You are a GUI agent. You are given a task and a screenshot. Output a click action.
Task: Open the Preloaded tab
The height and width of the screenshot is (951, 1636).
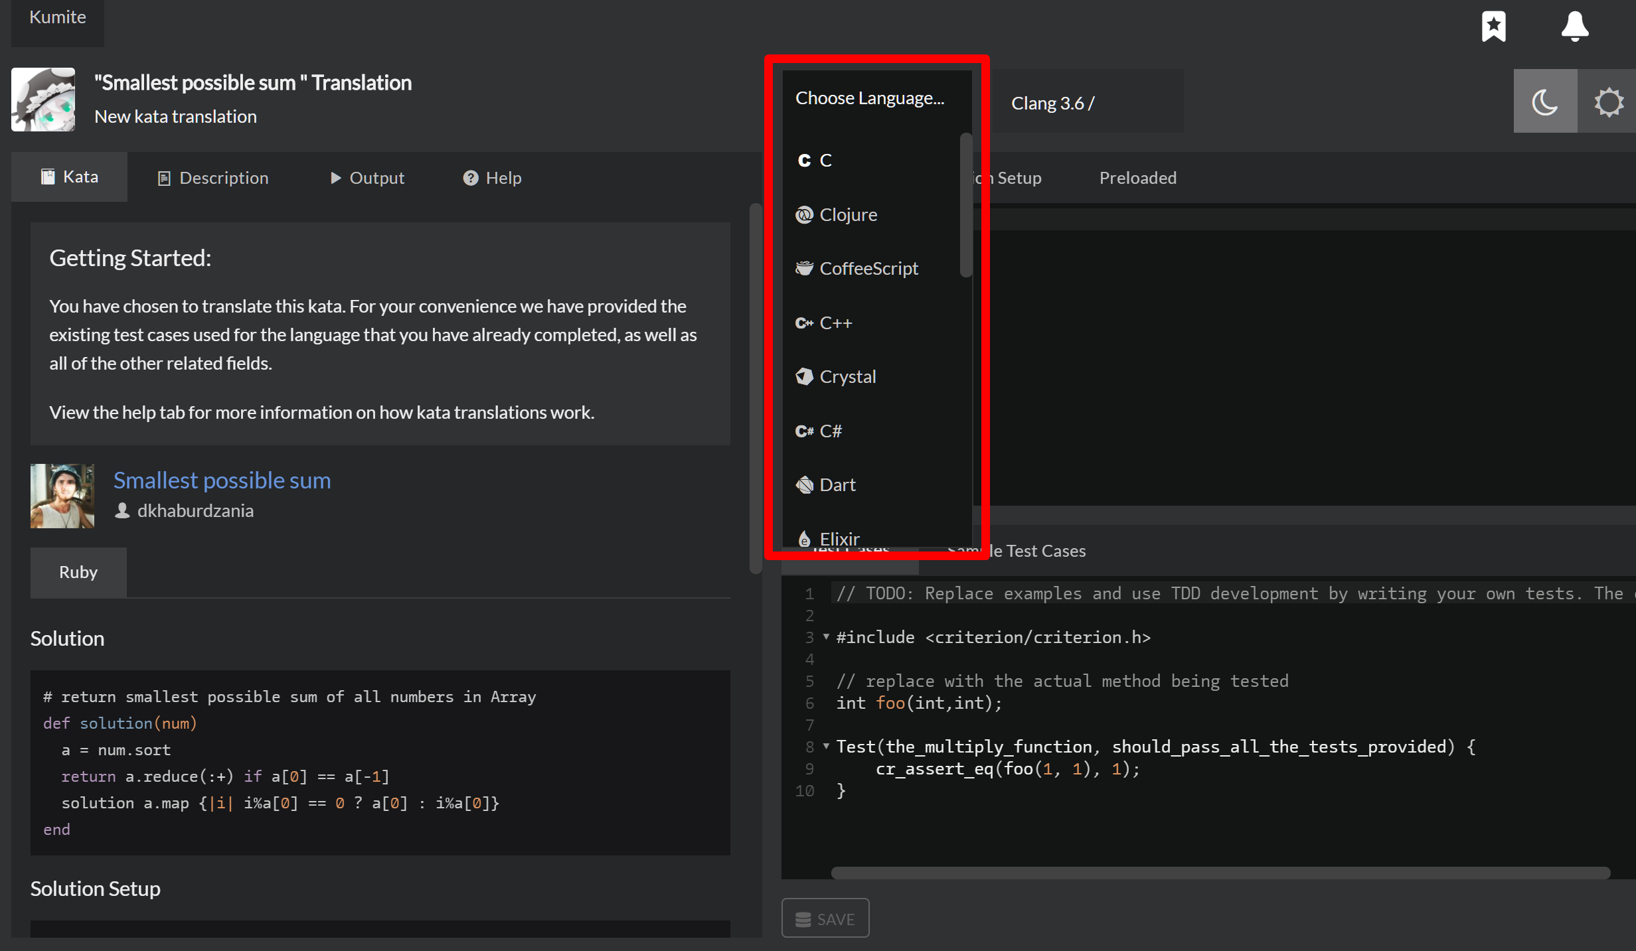[x=1137, y=178]
